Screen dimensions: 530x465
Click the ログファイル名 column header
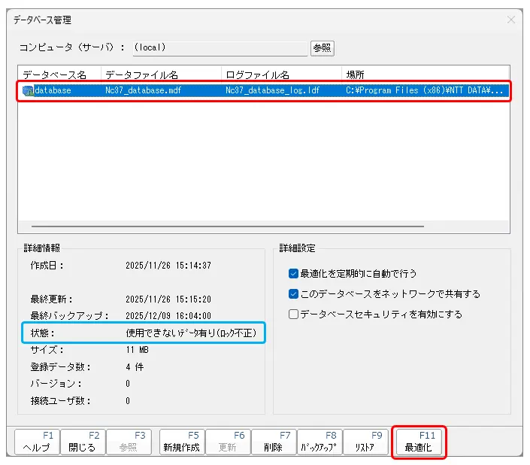(280, 74)
